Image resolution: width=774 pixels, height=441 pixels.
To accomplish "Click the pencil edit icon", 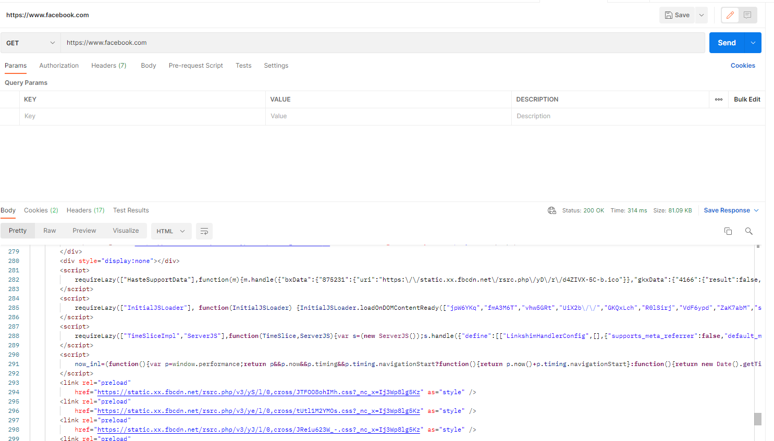I will coord(730,15).
